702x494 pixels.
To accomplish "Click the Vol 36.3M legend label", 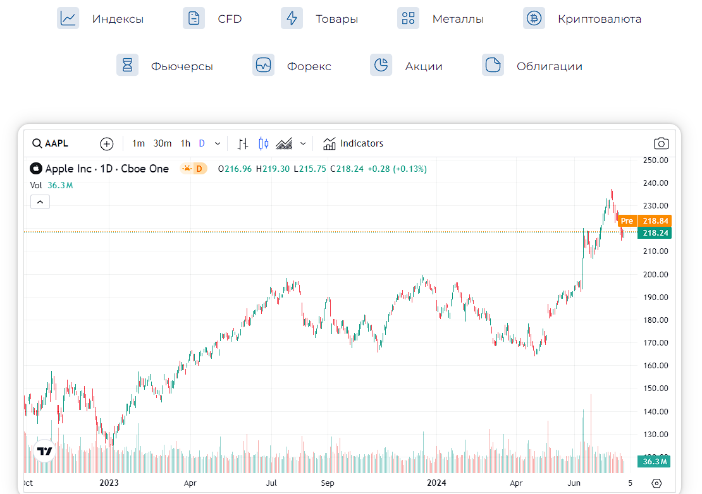I will click(x=51, y=185).
